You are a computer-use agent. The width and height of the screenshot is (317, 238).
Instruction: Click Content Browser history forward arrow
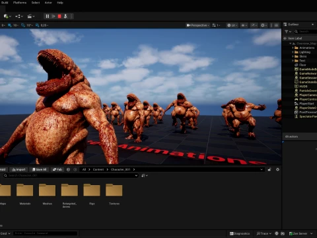tap(75, 169)
